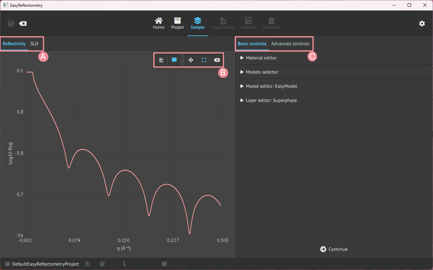Toggle box zoom on the chart

(204, 60)
